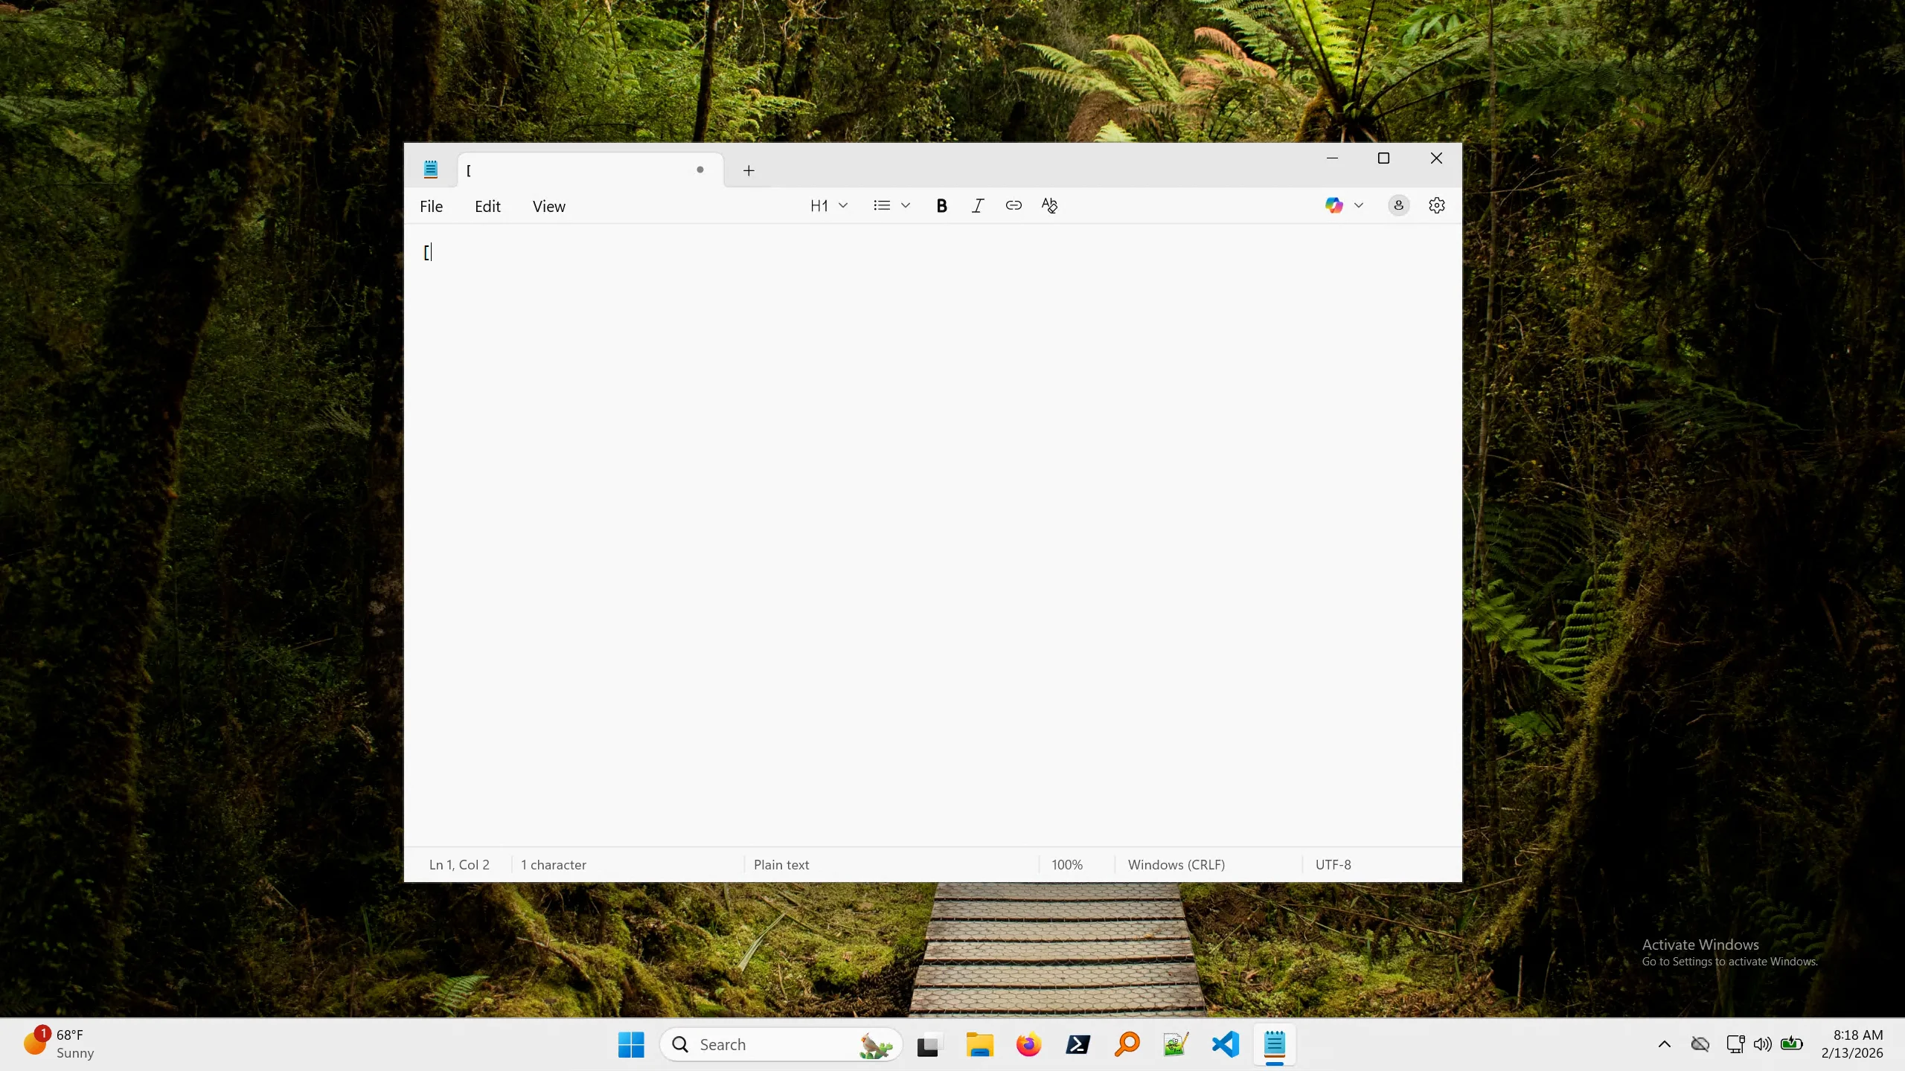The width and height of the screenshot is (1905, 1071).
Task: Open the File menu
Action: [431, 207]
